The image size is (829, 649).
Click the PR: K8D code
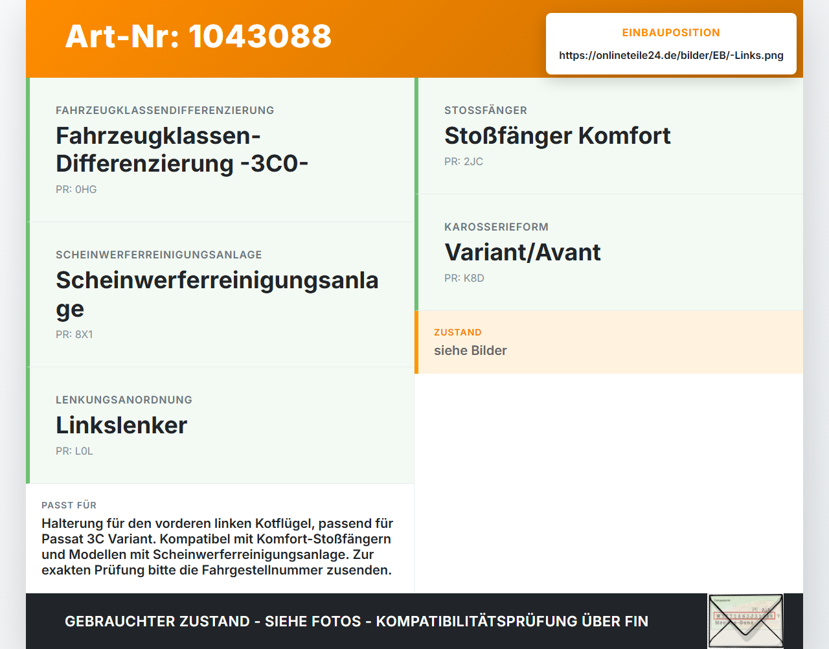click(464, 279)
